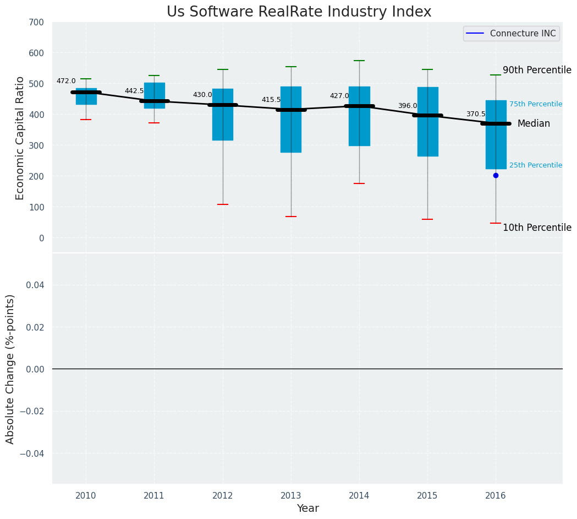Select the 396.0 median label
The width and height of the screenshot is (577, 519).
click(x=408, y=106)
